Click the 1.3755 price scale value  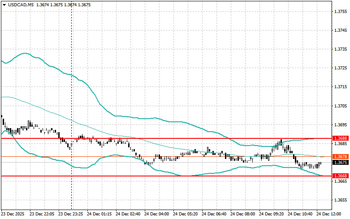(x=341, y=11)
